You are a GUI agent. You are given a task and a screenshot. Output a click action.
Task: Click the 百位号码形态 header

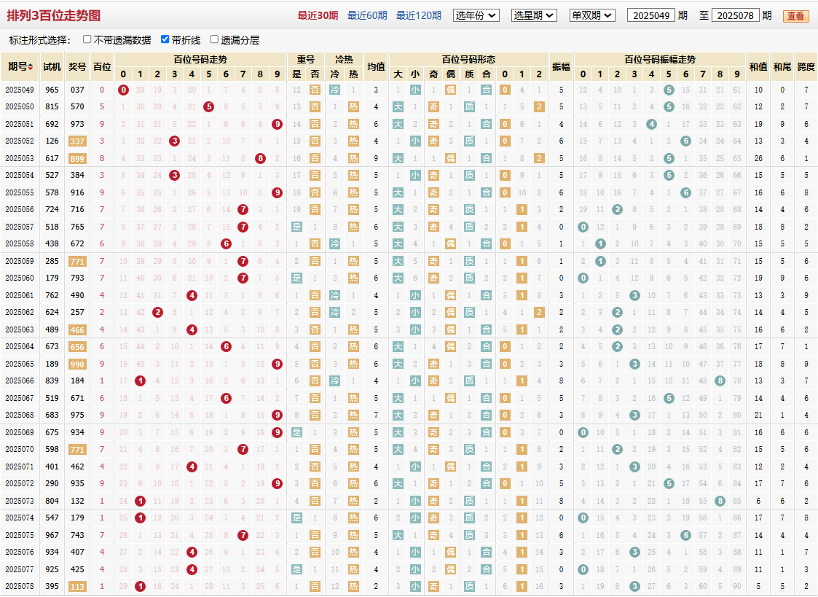pos(468,60)
